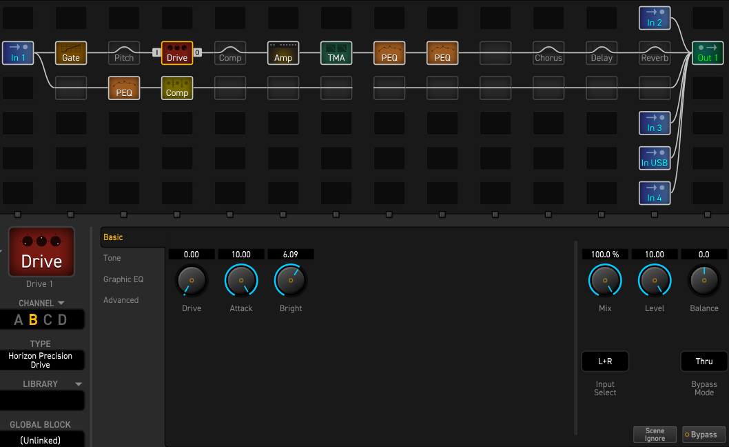Select the PEQ block in the second row
Screen dimensions: 729x447
click(x=123, y=88)
